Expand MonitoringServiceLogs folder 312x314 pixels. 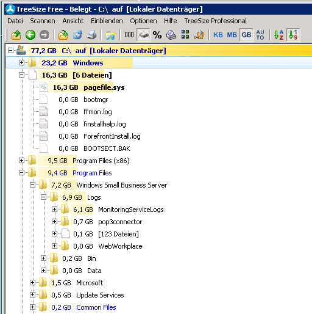pyautogui.click(x=54, y=210)
